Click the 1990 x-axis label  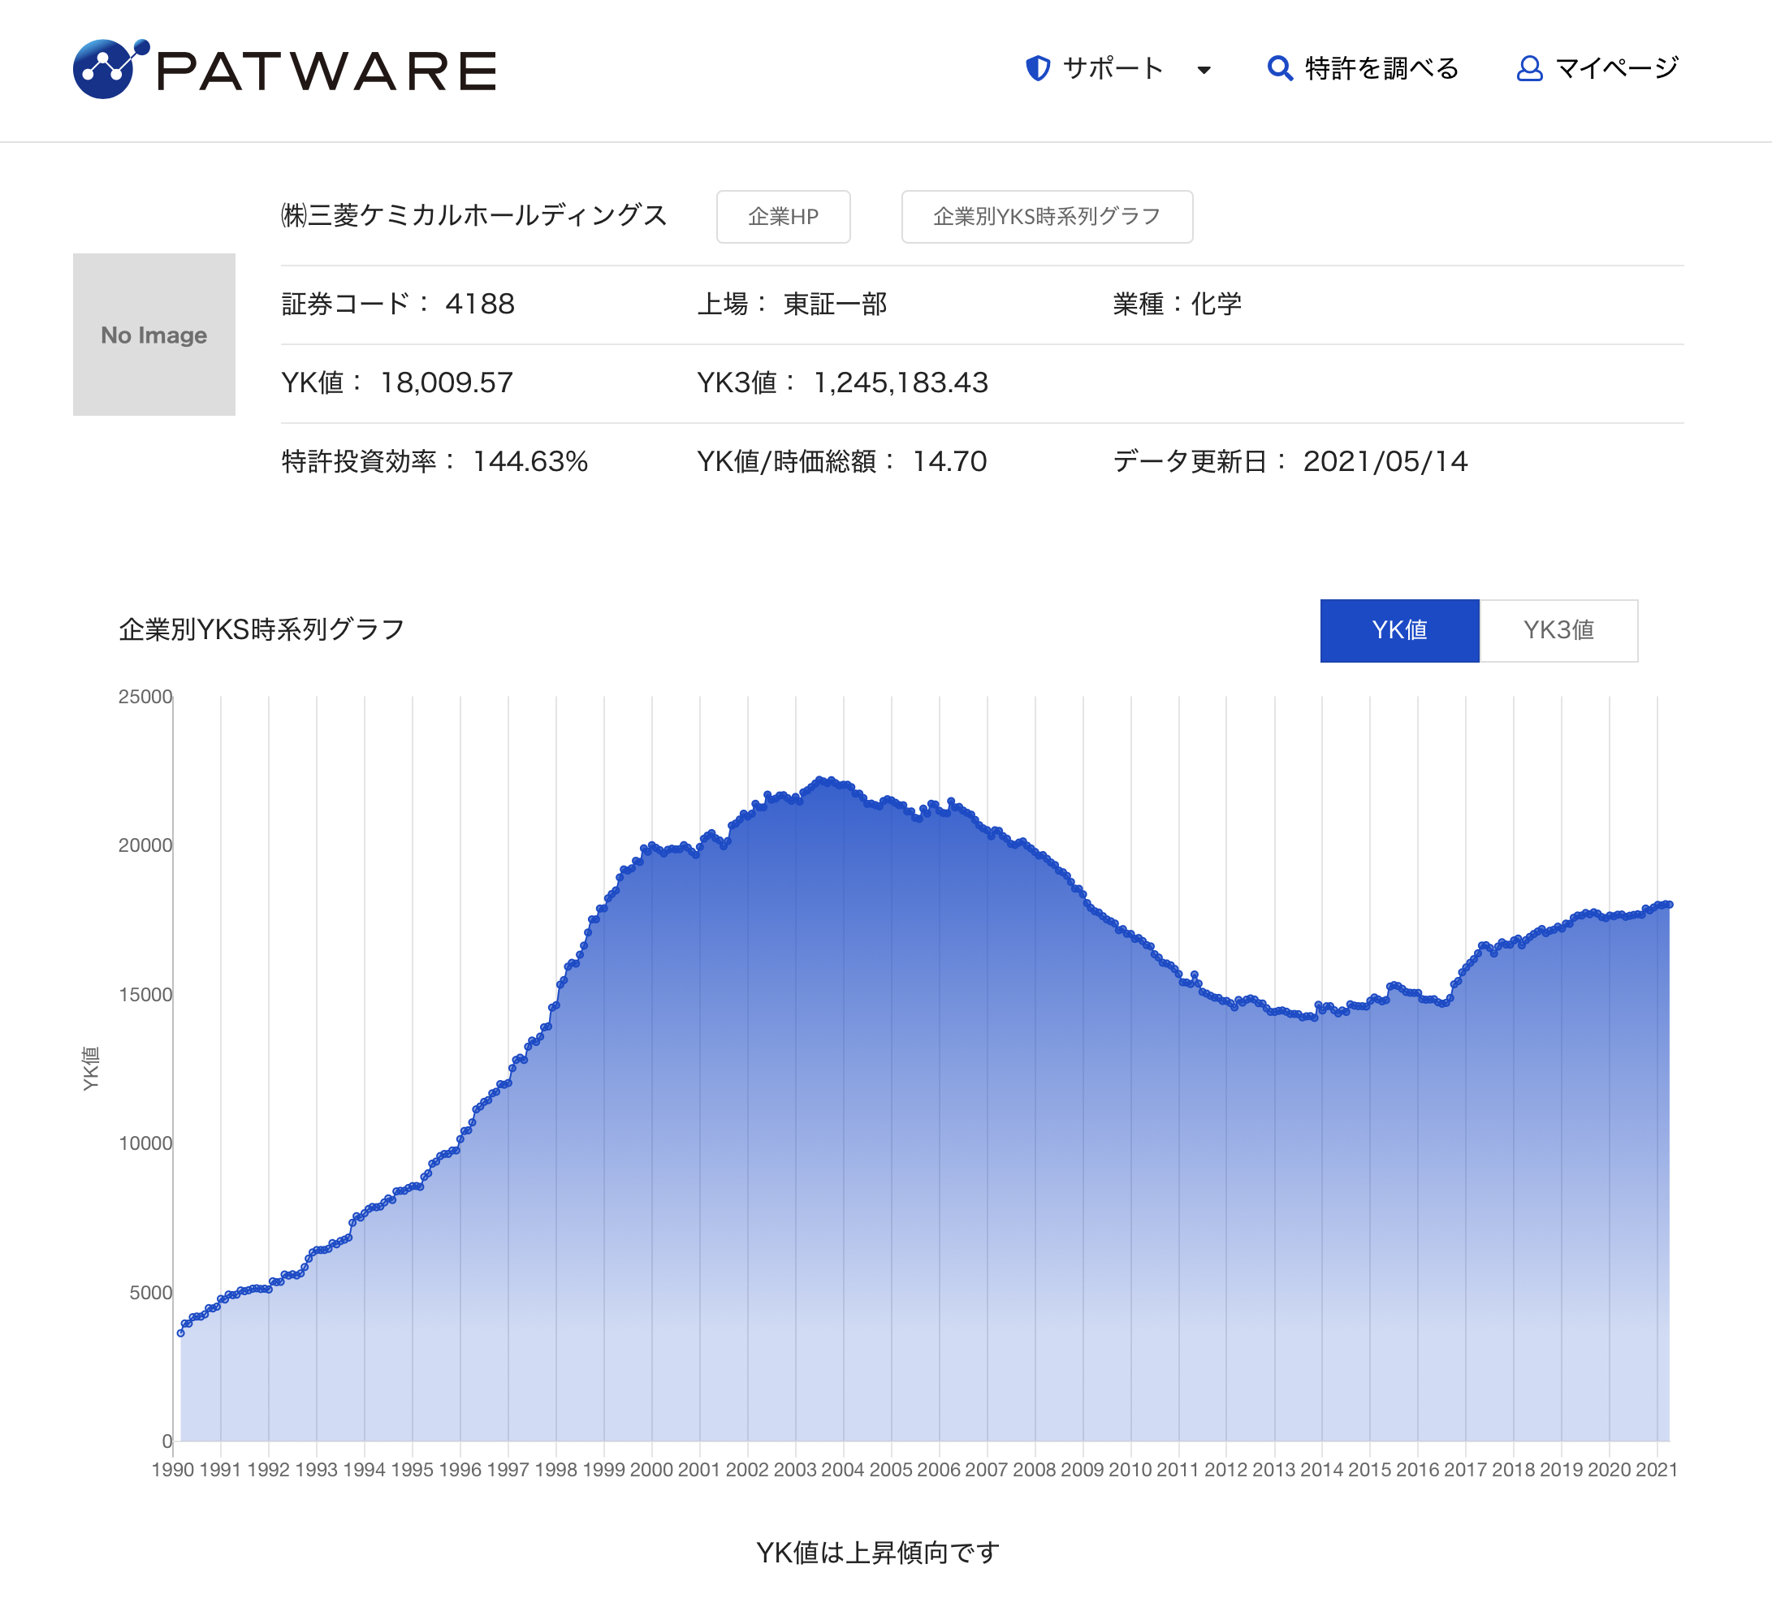point(172,1471)
